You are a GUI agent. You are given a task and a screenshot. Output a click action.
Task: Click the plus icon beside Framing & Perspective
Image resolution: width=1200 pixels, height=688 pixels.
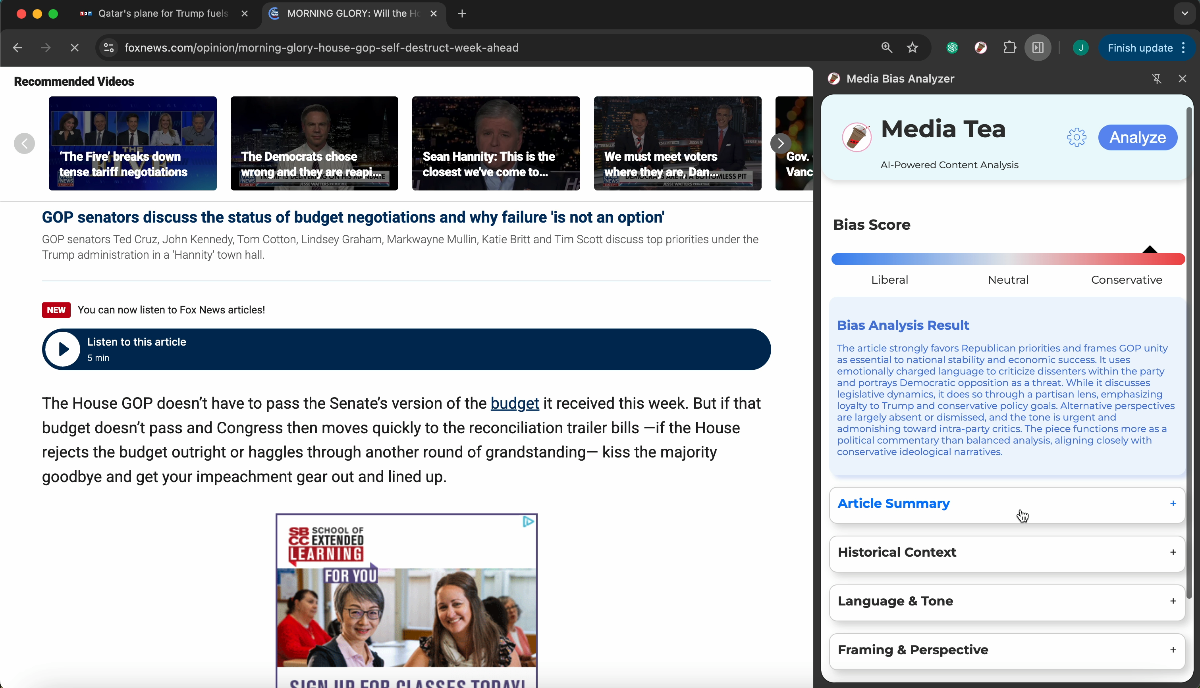click(1173, 650)
